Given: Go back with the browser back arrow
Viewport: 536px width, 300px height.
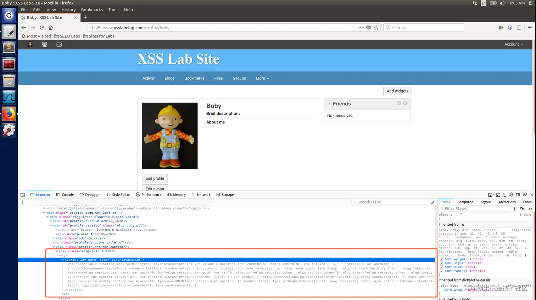Looking at the screenshot, I should [x=23, y=28].
